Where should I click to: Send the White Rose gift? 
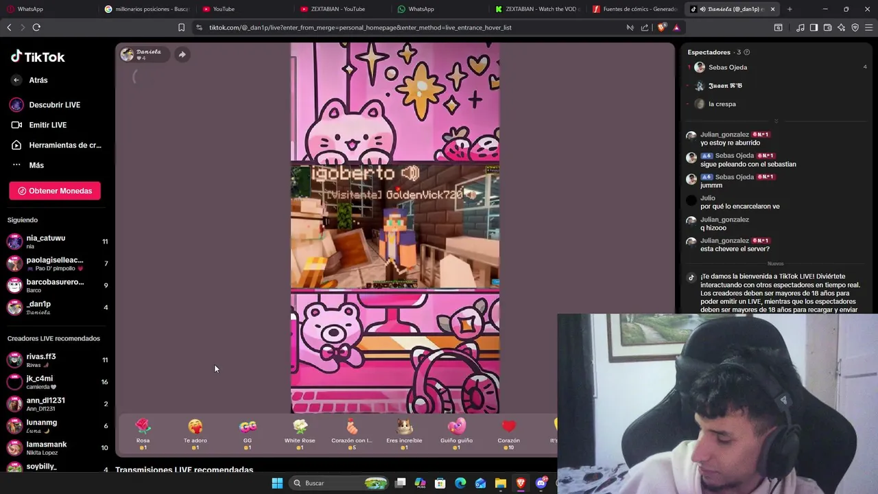click(x=300, y=433)
